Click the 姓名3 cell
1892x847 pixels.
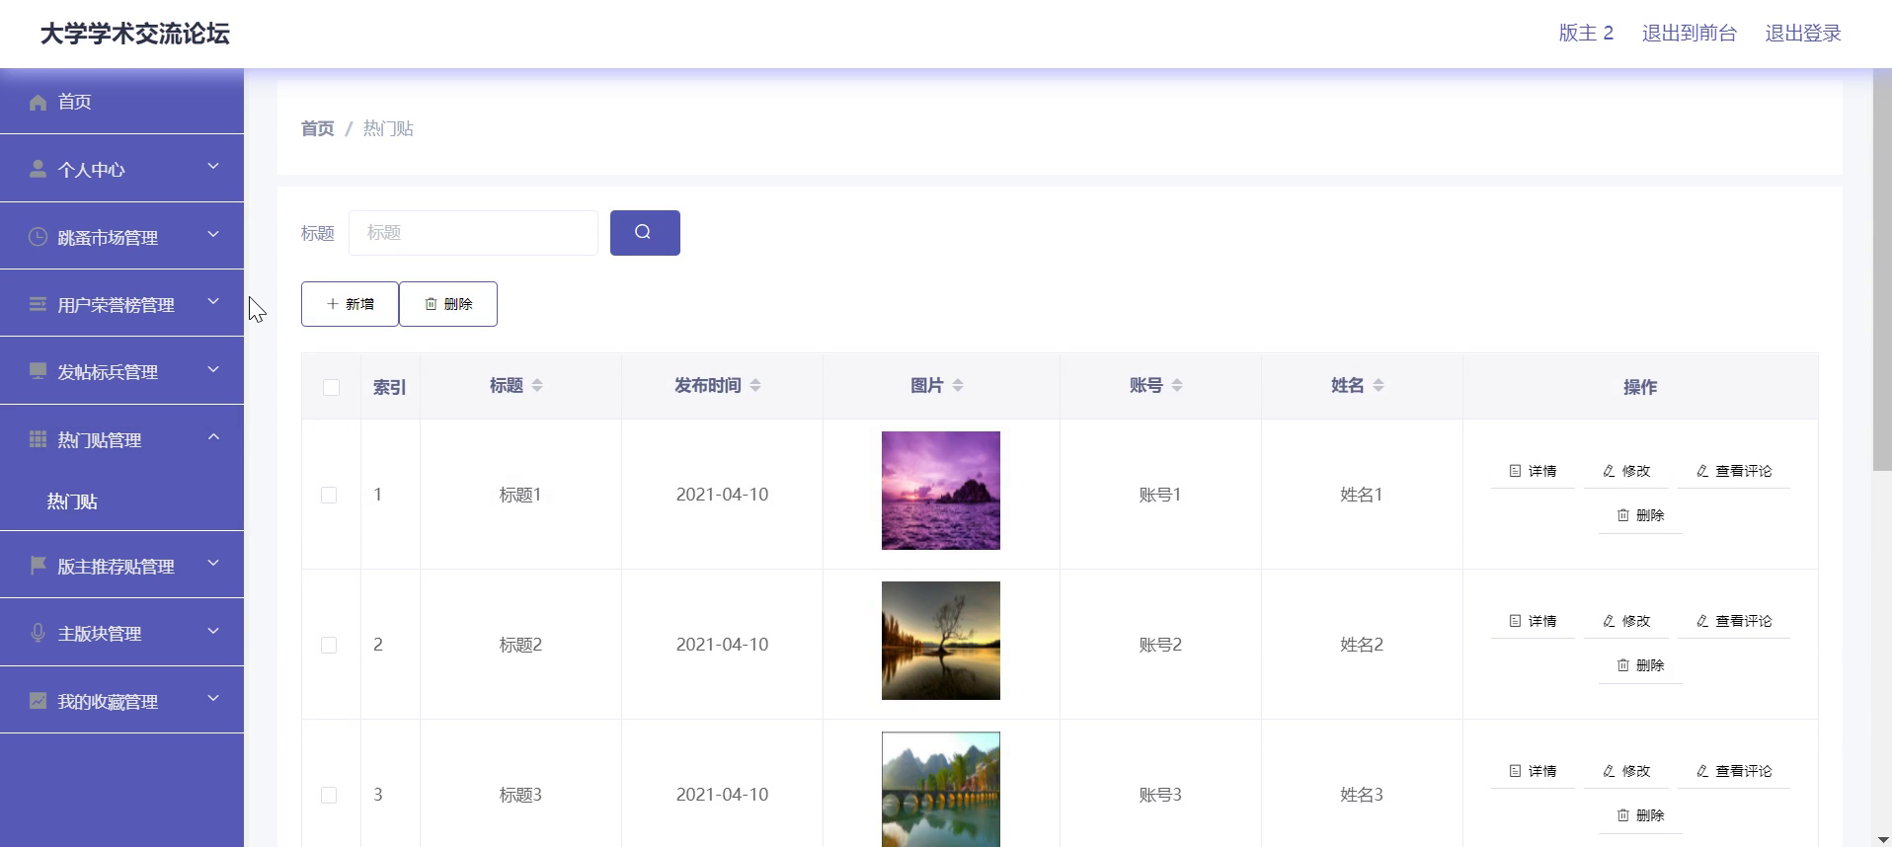[x=1362, y=795]
